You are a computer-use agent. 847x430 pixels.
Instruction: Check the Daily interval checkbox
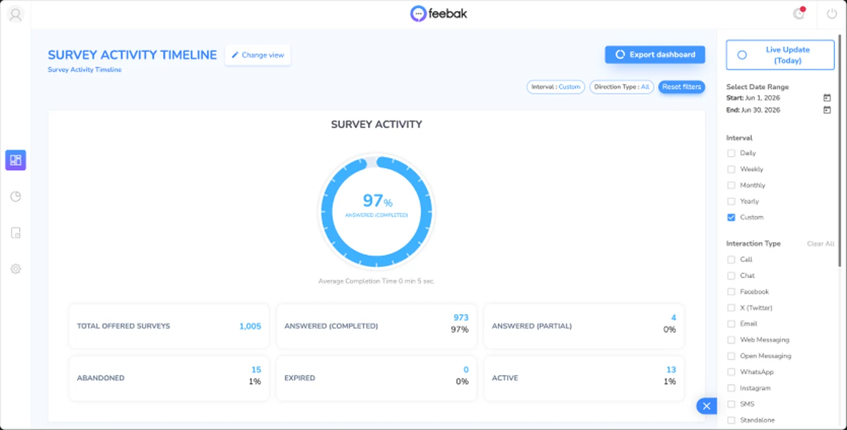(x=731, y=154)
